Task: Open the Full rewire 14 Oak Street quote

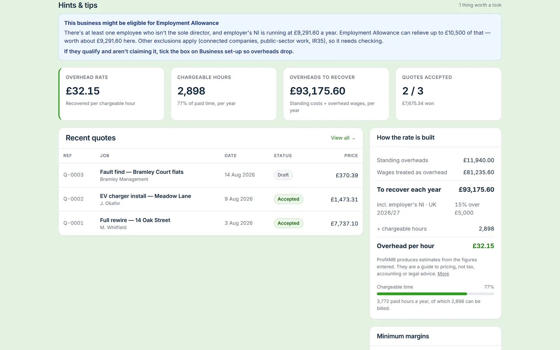Action: [x=210, y=224]
